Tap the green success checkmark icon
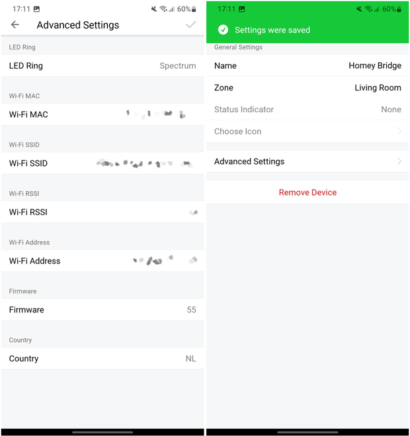 click(223, 30)
